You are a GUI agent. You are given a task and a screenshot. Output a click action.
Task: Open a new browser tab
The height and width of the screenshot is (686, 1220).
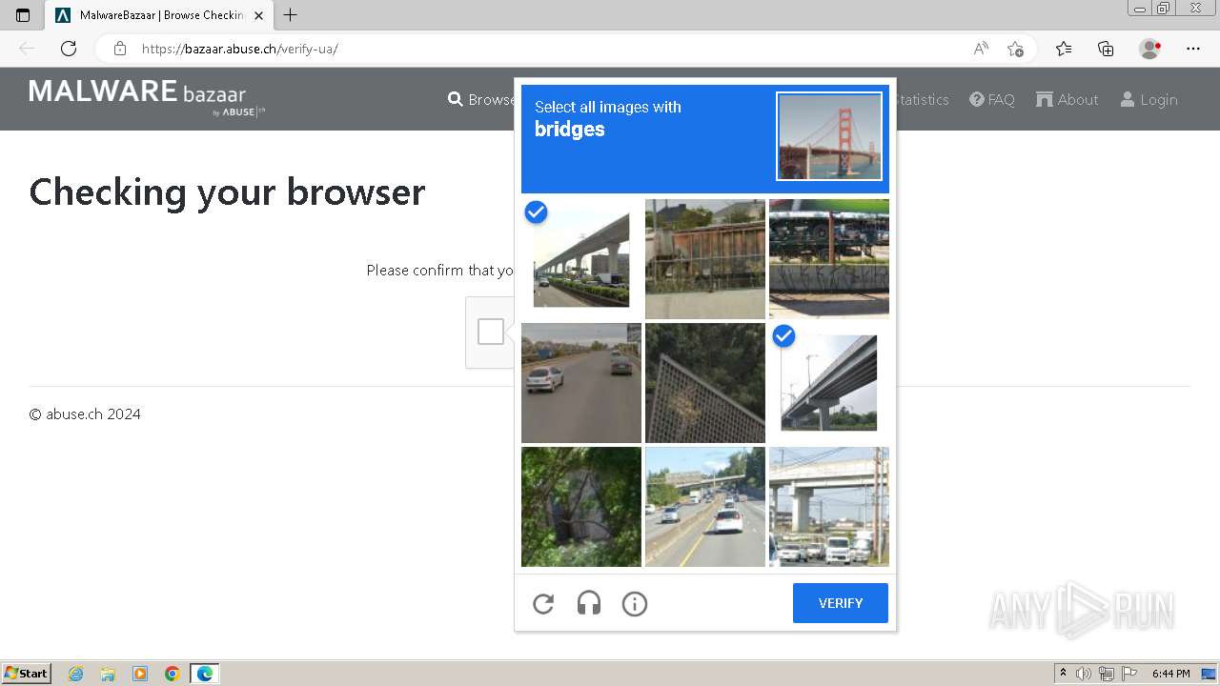[x=291, y=15]
